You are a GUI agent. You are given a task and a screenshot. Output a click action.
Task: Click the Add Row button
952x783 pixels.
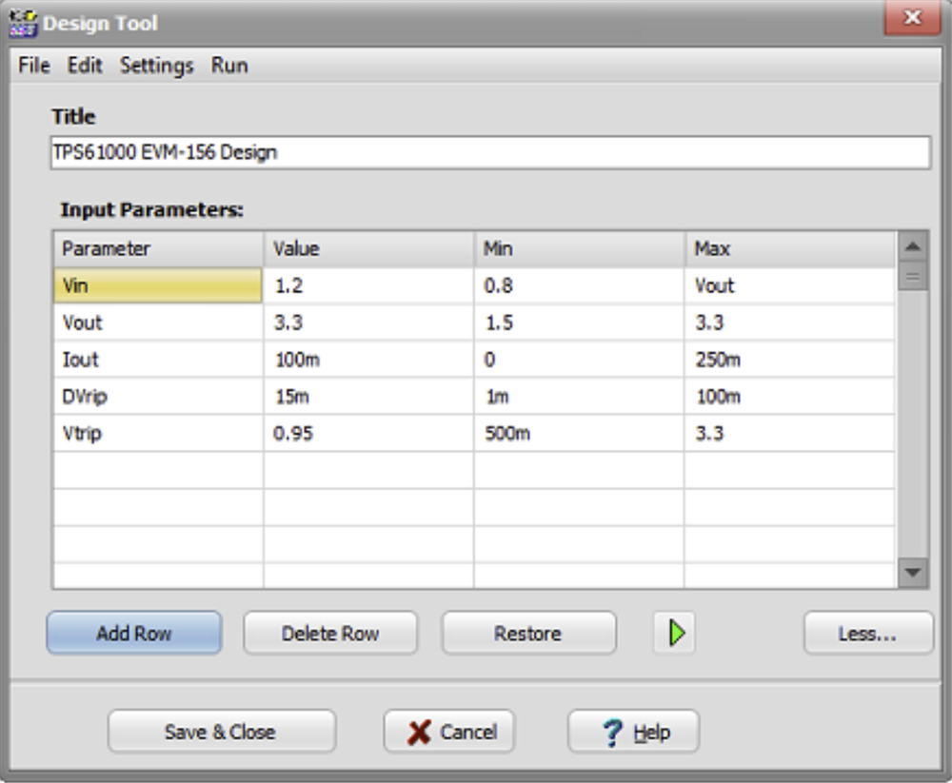134,633
